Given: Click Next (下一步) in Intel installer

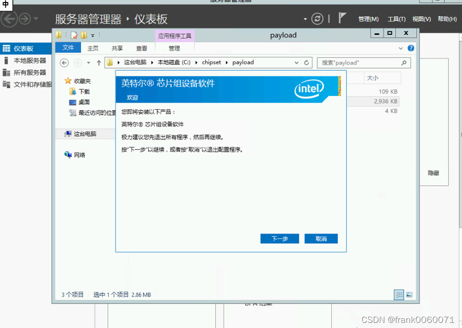Looking at the screenshot, I should tap(279, 238).
